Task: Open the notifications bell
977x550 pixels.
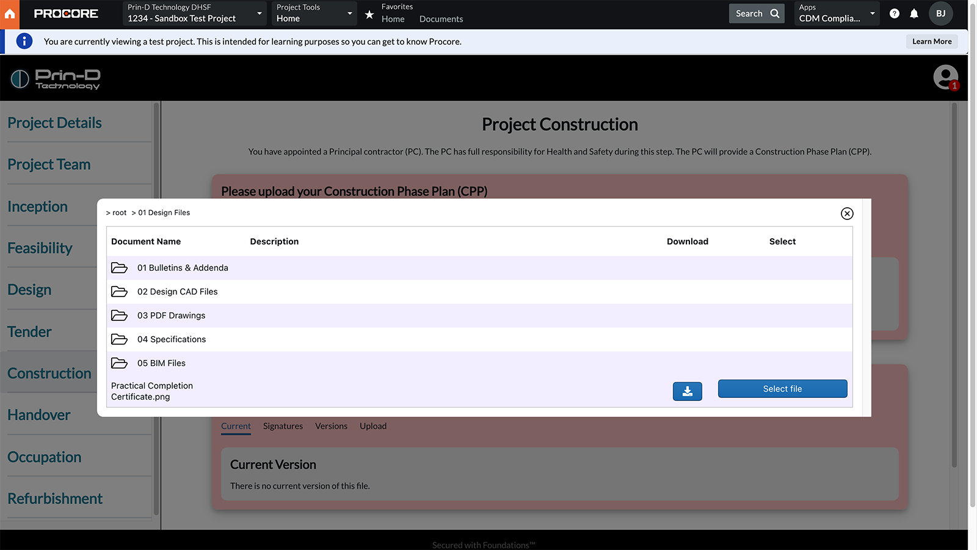Action: coord(913,13)
